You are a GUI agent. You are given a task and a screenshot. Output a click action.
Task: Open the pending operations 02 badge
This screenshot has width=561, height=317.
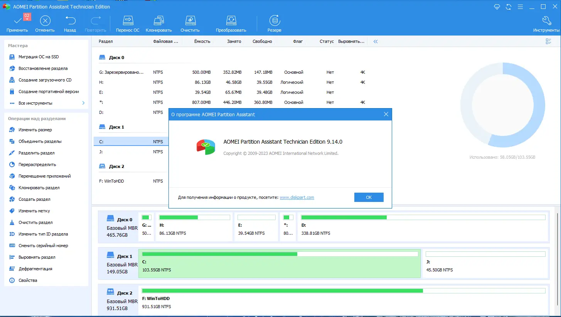27,17
